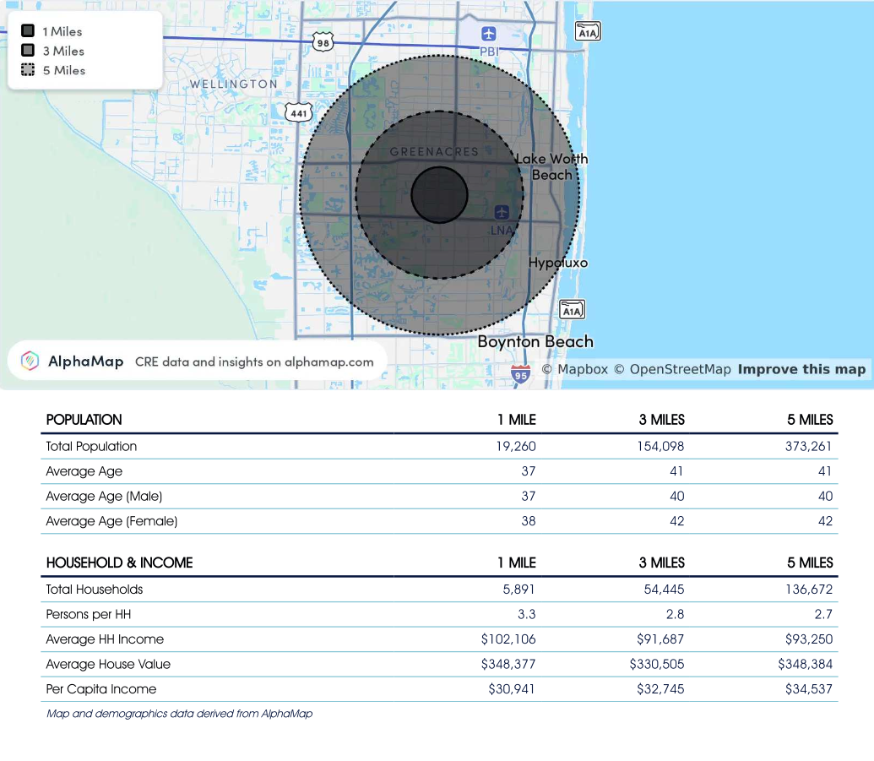The height and width of the screenshot is (761, 874).
Task: Click the Total Population 5 Miles value
Action: (808, 446)
